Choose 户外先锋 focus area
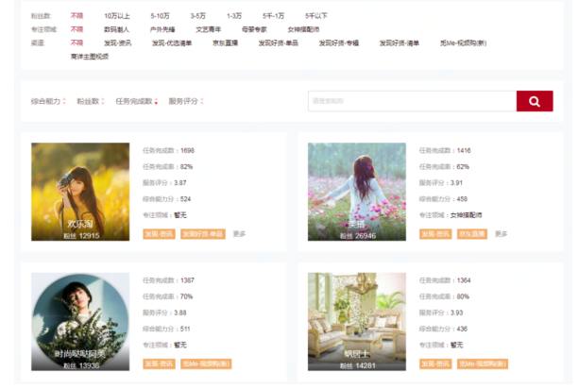 (162, 29)
